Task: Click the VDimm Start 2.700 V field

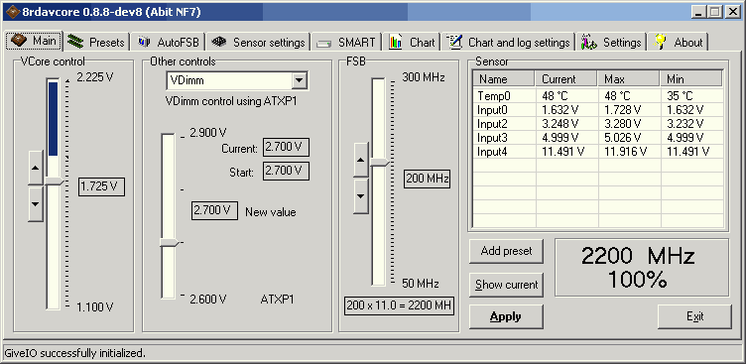Action: click(x=286, y=171)
